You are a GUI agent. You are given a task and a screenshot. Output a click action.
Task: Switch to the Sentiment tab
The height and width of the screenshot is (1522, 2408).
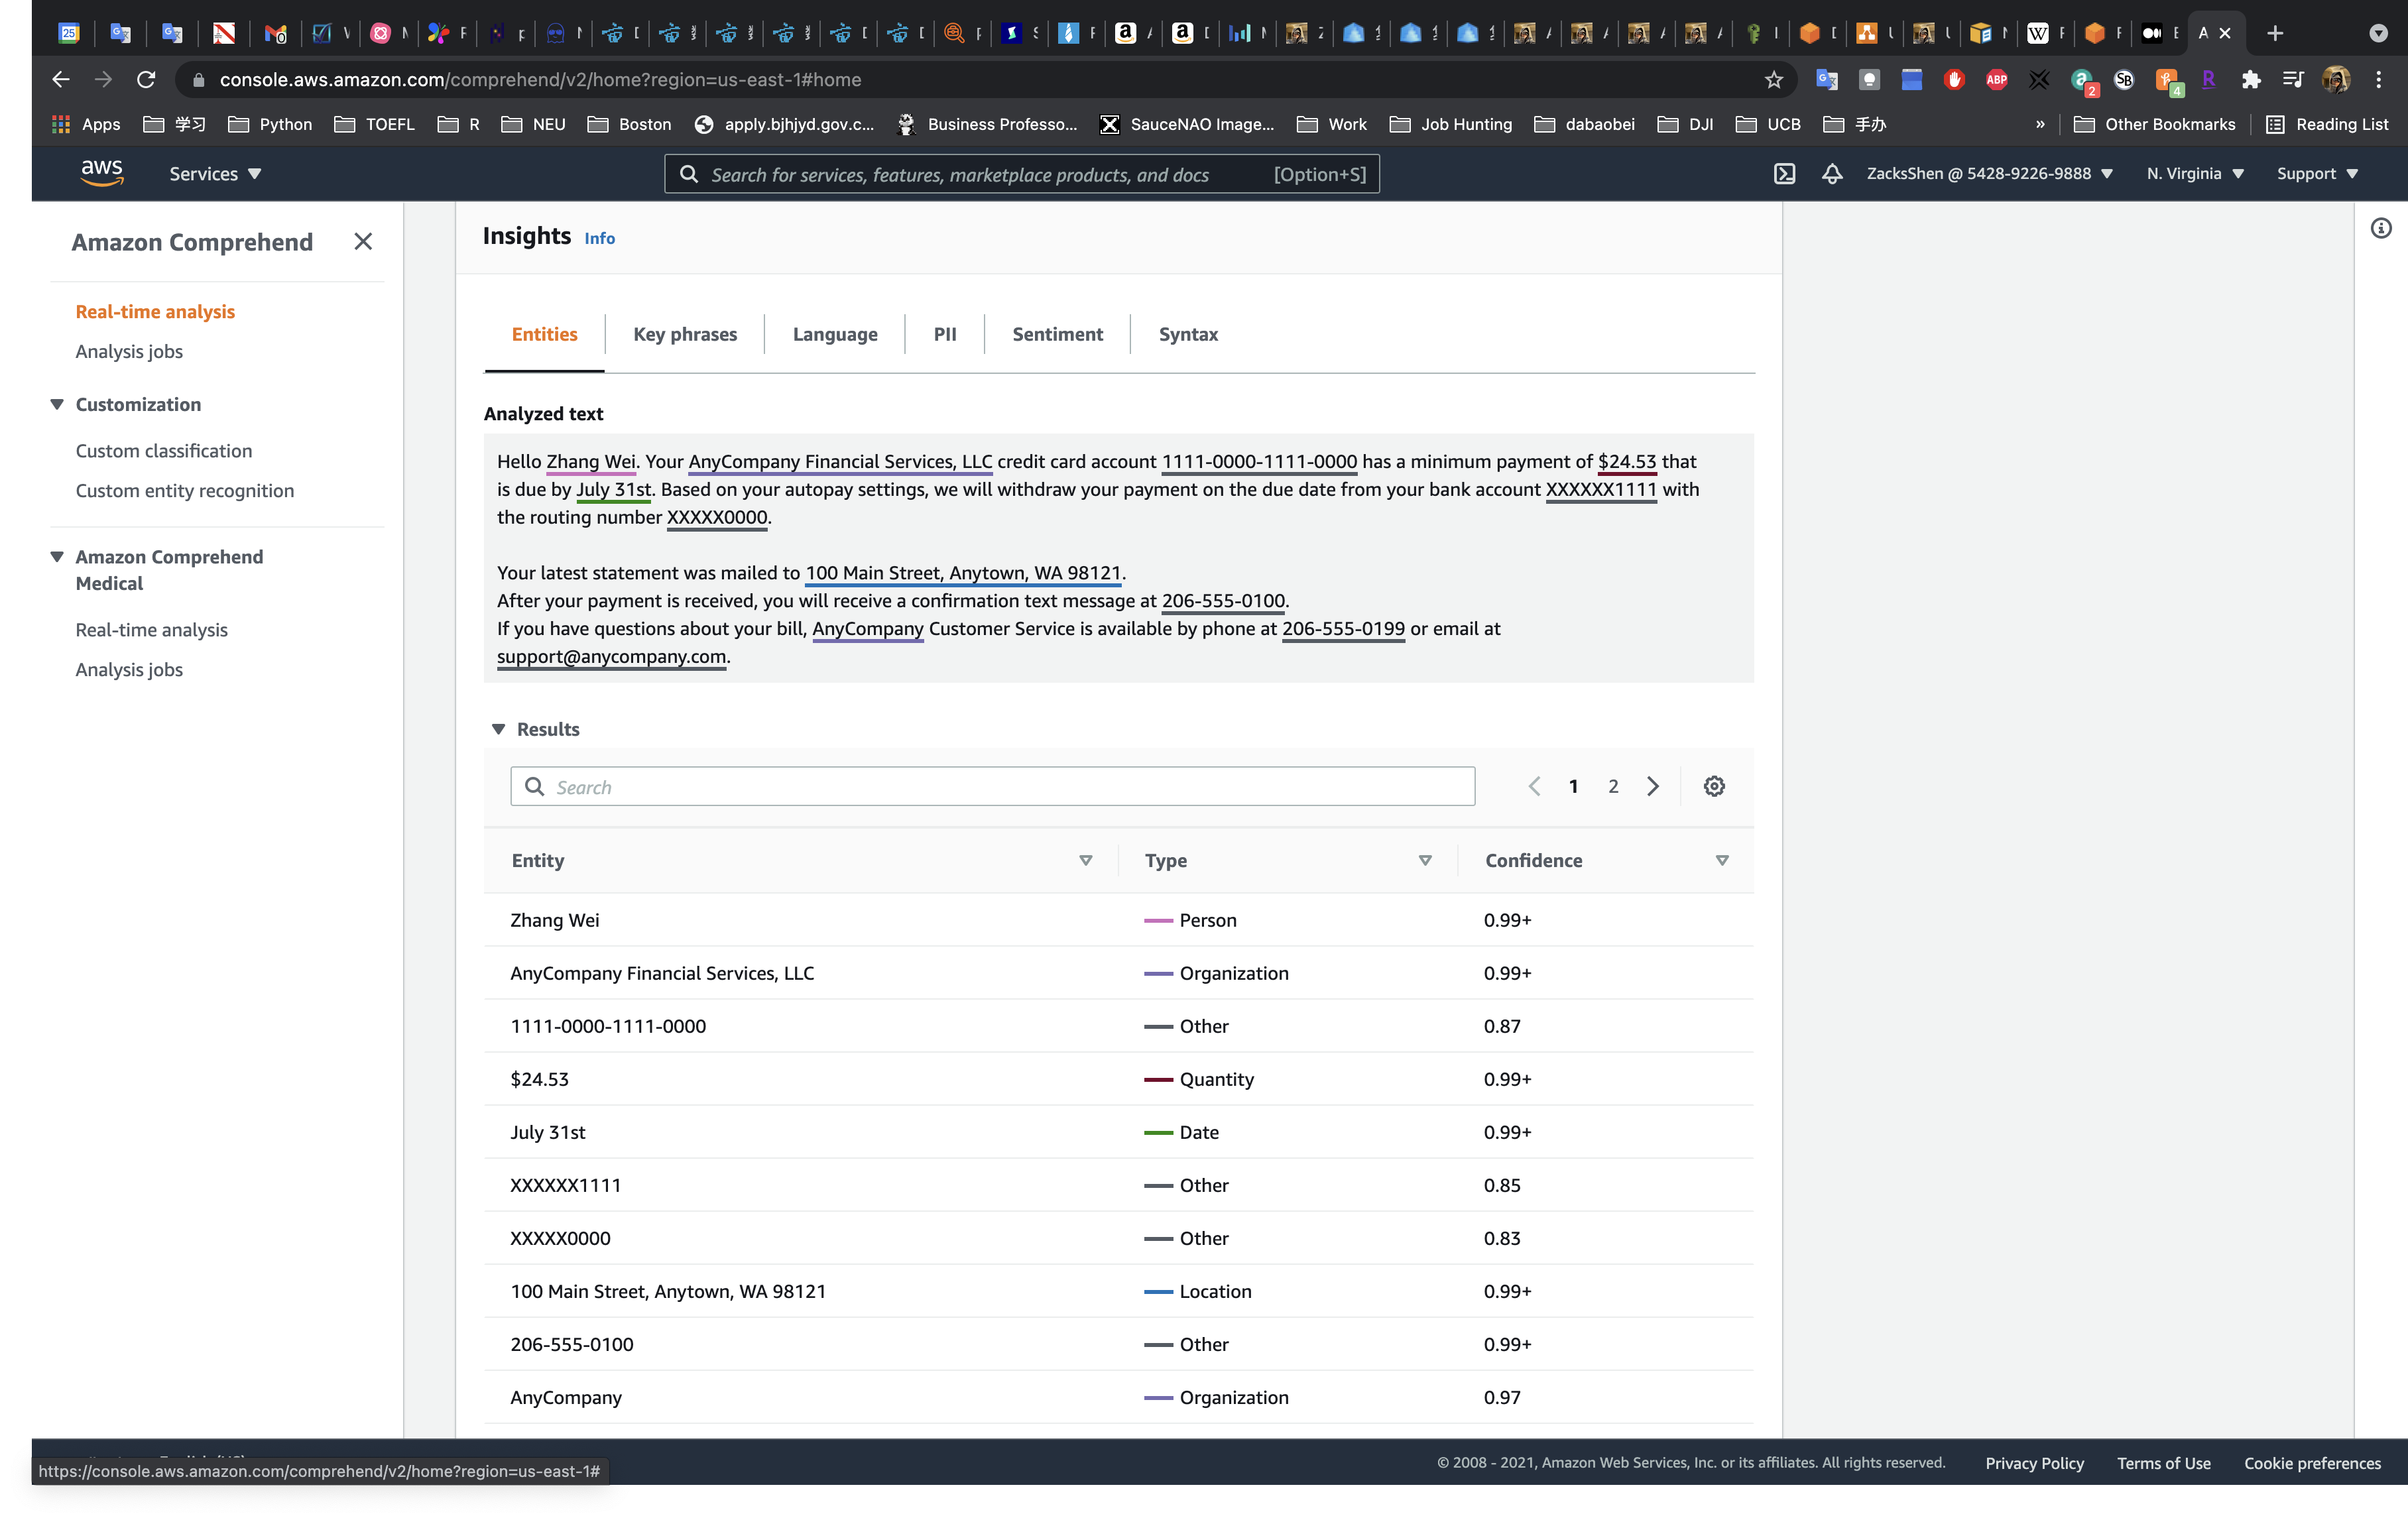click(x=1057, y=335)
